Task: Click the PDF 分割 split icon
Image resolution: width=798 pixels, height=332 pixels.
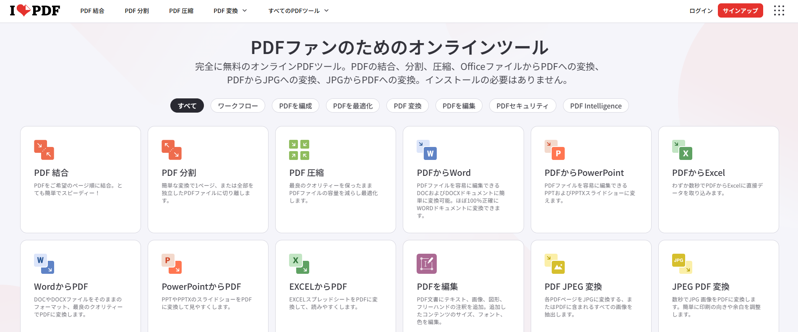Action: point(172,150)
